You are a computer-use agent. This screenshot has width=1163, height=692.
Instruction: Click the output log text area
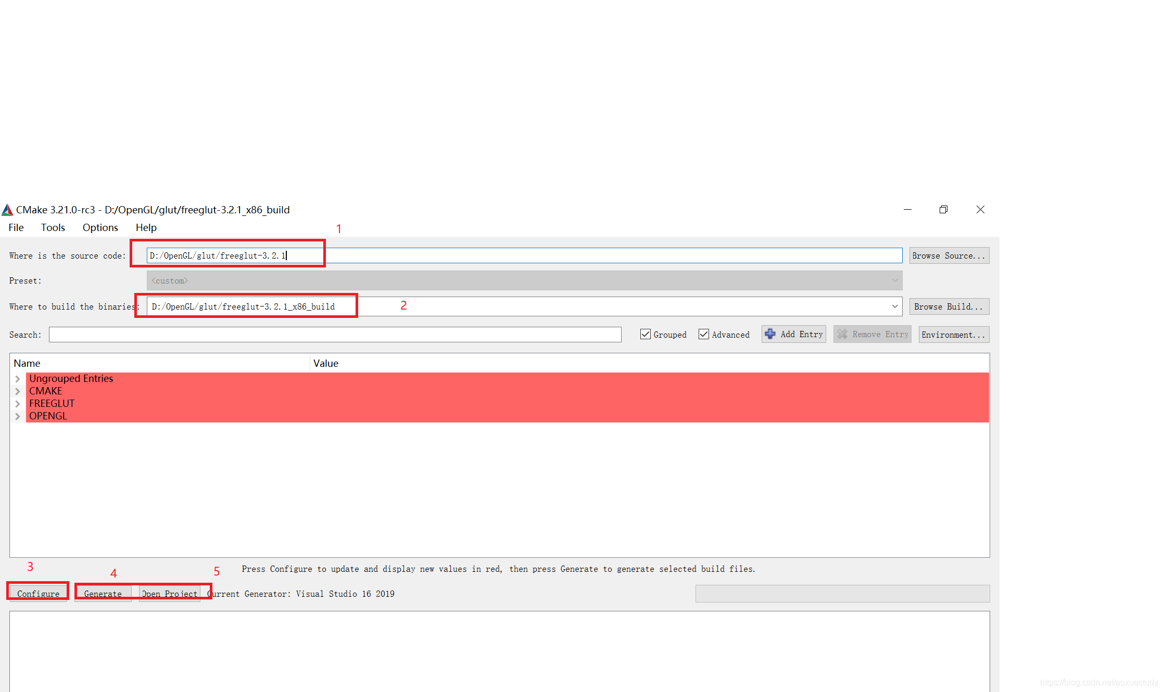[x=499, y=651]
